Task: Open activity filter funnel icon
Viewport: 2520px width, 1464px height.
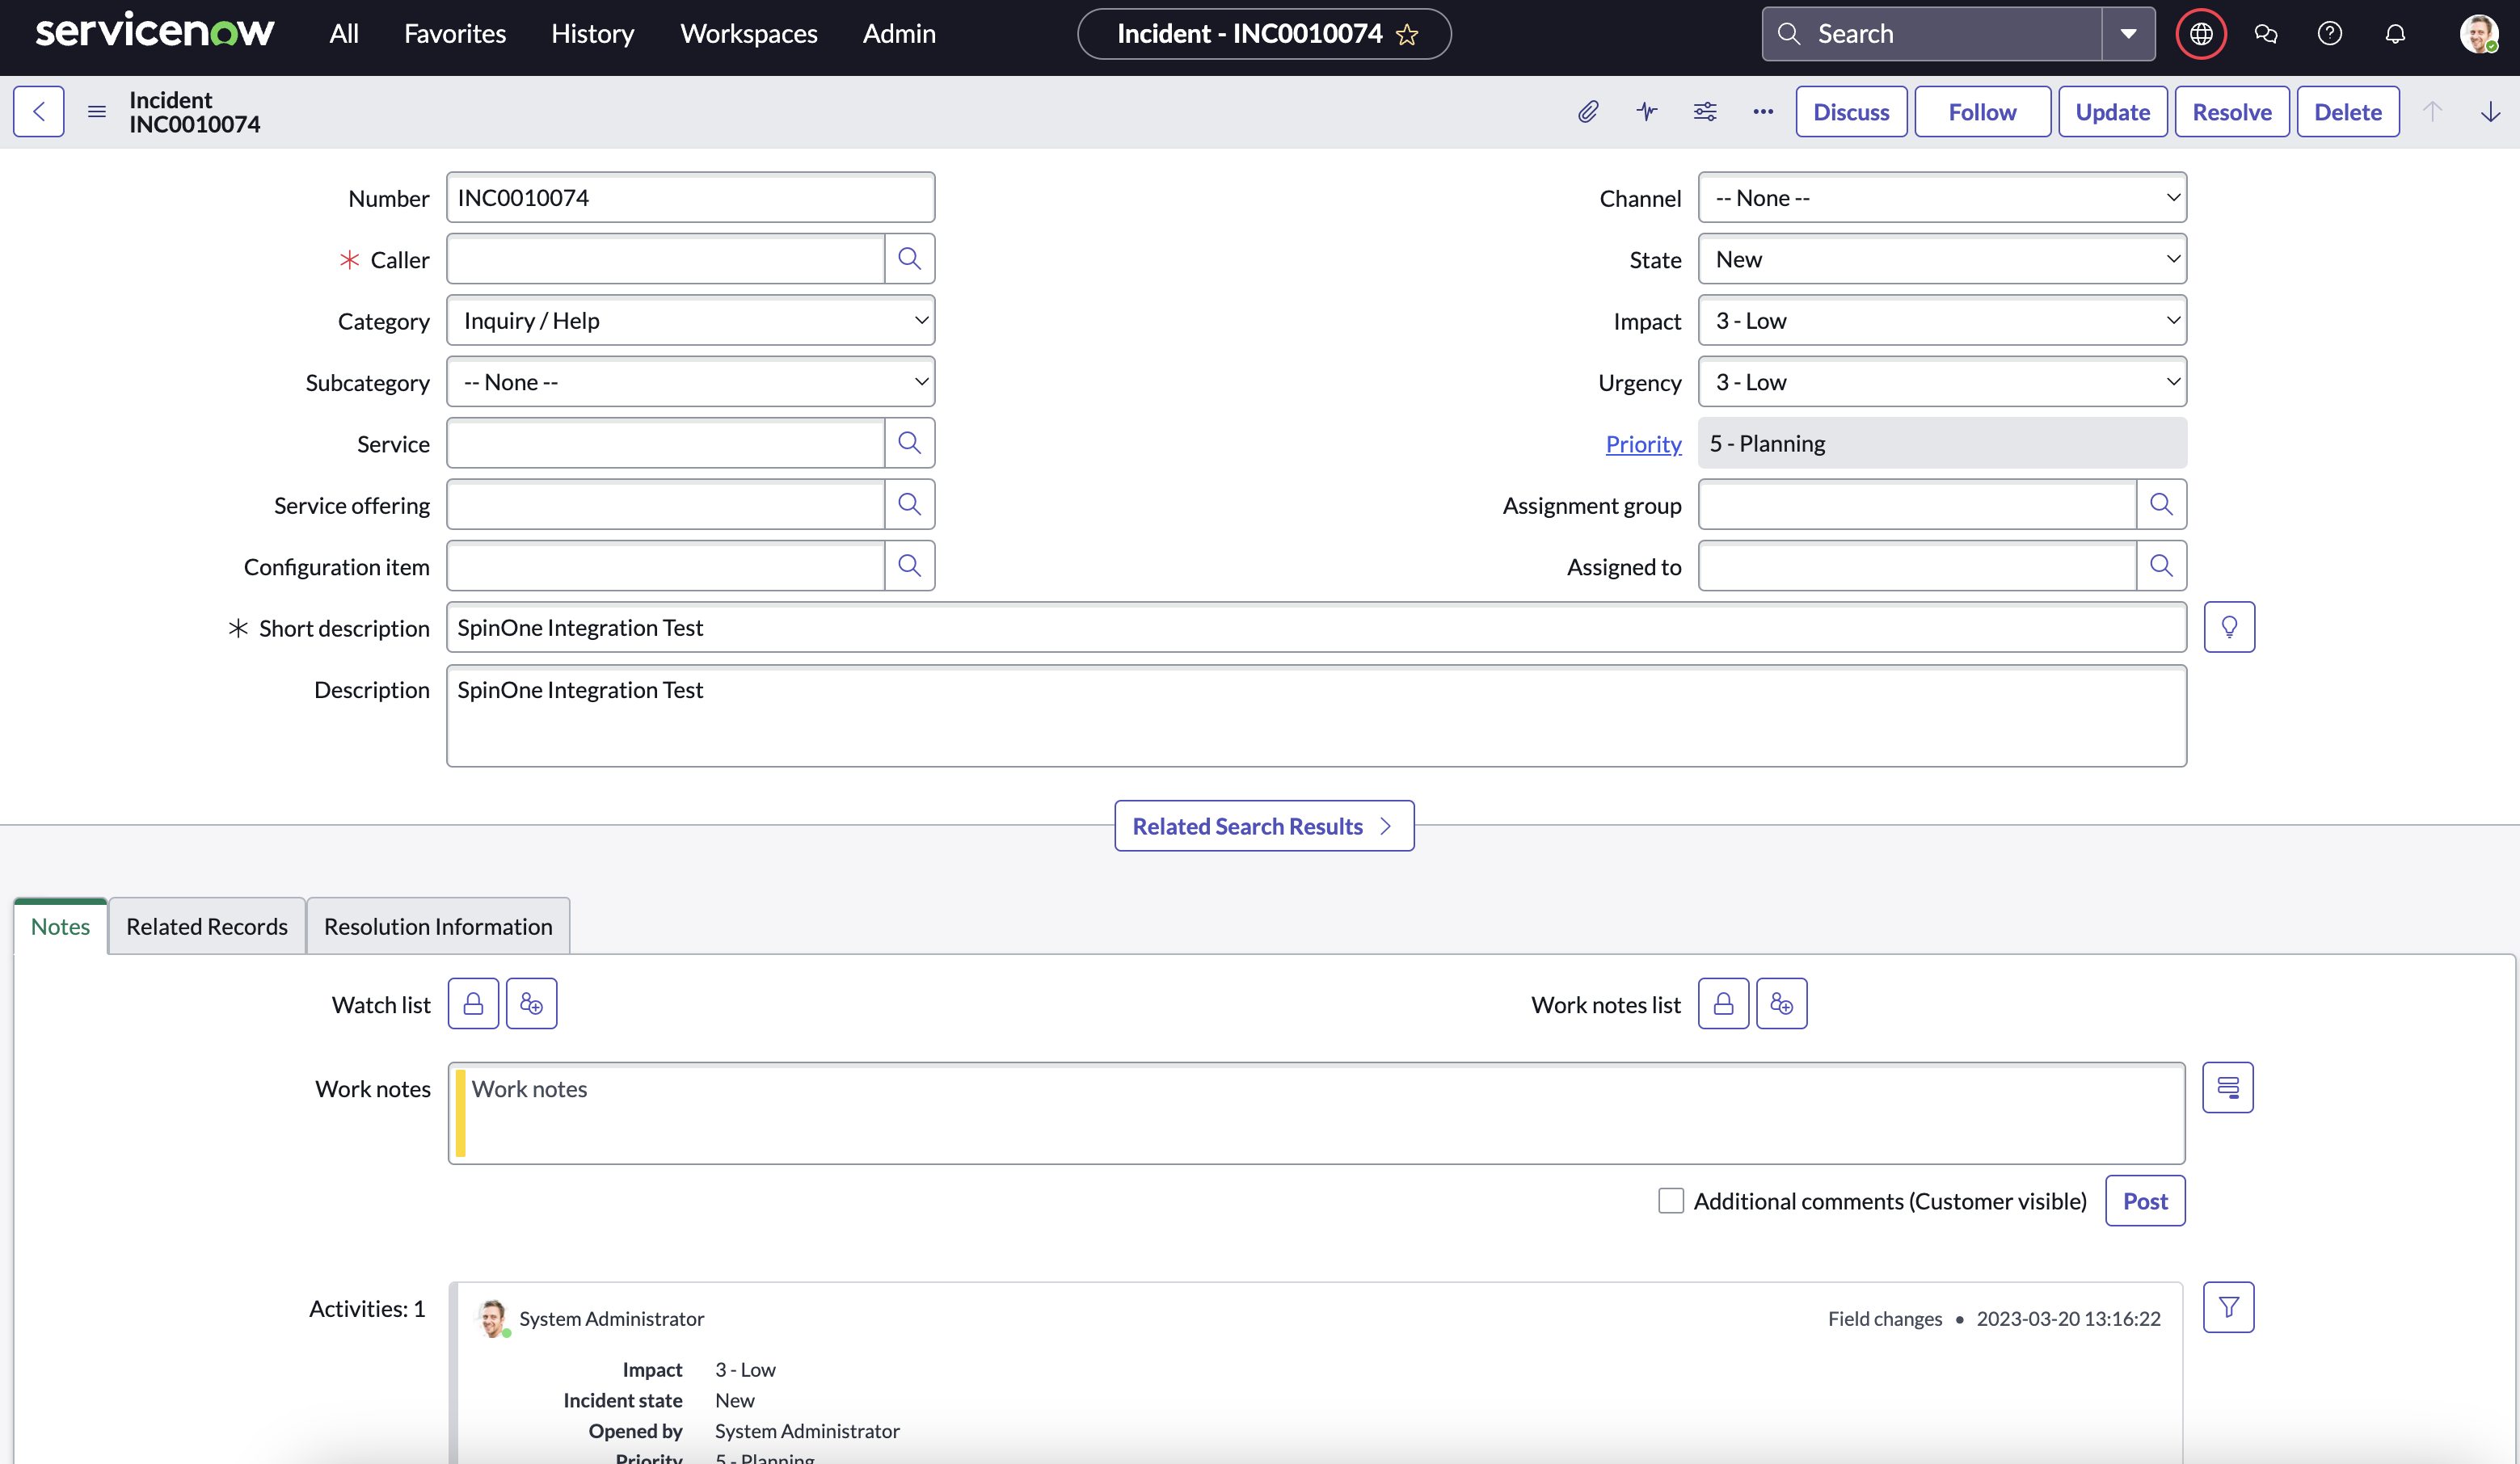Action: [x=2228, y=1307]
